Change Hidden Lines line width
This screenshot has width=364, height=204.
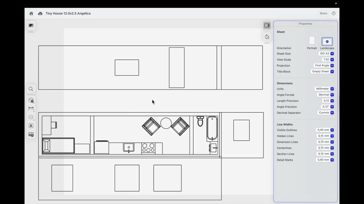click(x=325, y=136)
